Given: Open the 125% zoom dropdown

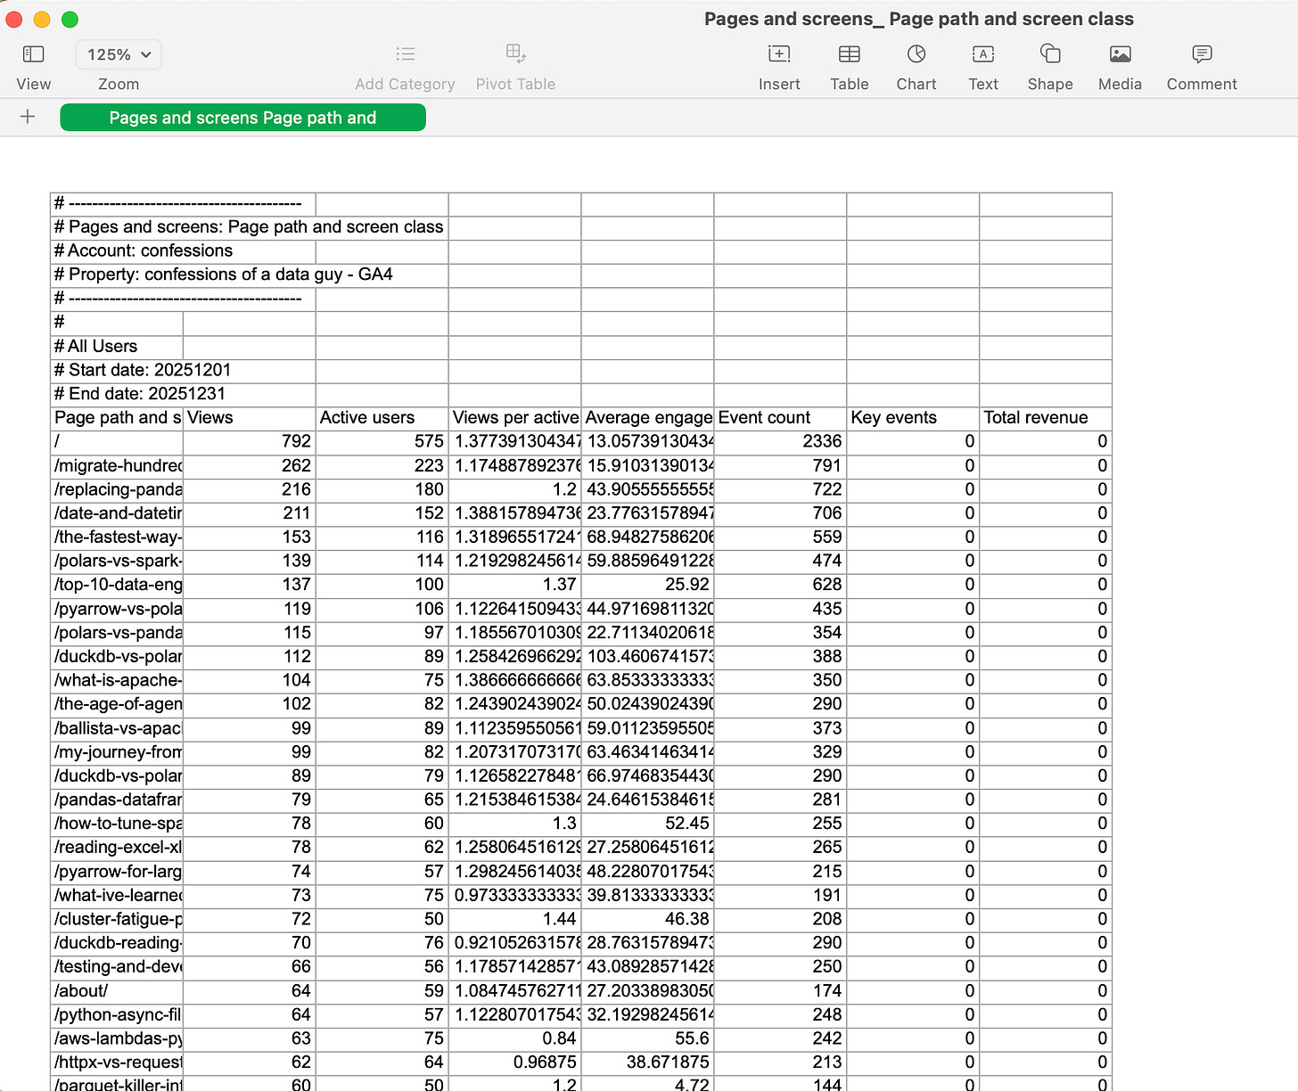Looking at the screenshot, I should [x=118, y=54].
